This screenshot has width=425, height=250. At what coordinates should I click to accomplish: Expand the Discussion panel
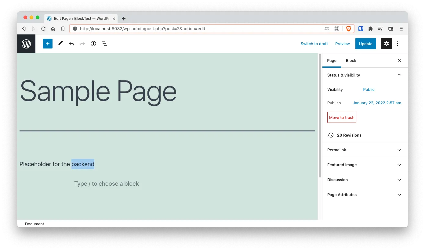click(365, 180)
